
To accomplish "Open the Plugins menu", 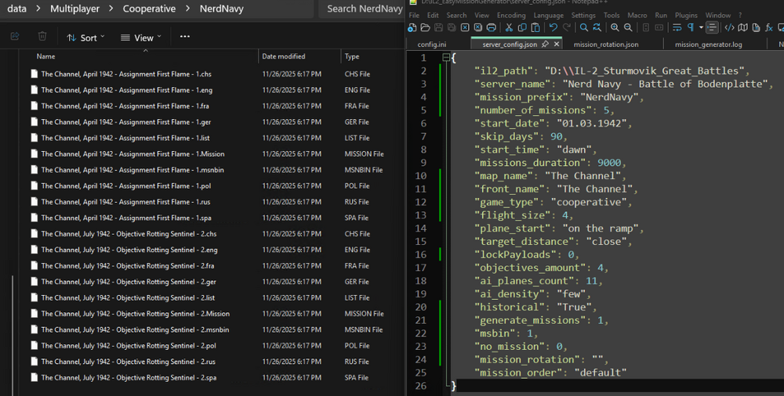I will tap(686, 15).
